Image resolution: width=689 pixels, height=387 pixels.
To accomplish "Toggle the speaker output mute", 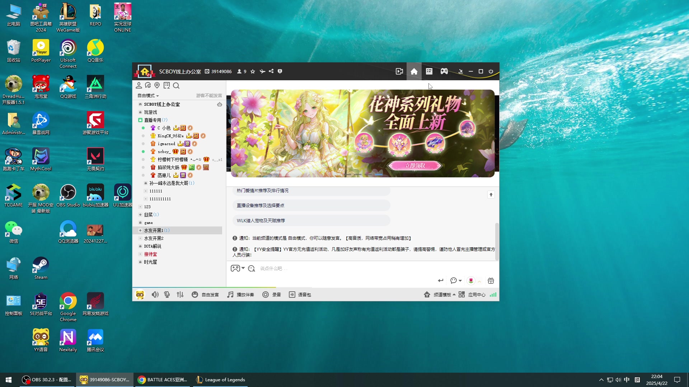I will pyautogui.click(x=155, y=295).
